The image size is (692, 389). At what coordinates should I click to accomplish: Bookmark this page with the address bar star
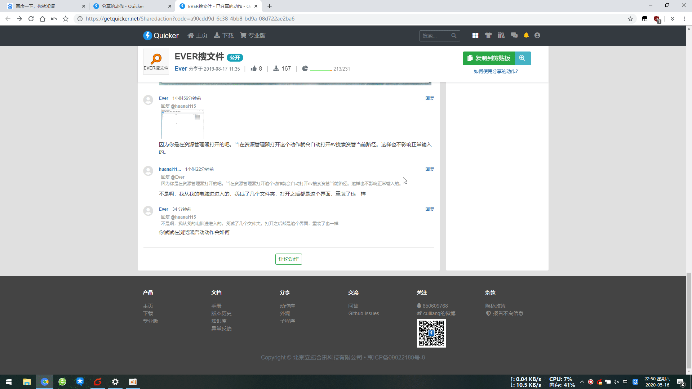click(x=630, y=19)
